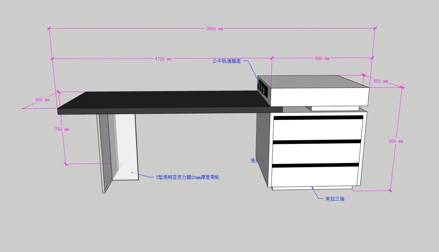Select the 900 mm cabinet height dimension
Image resolution: width=439 pixels, height=252 pixels.
tap(396, 141)
